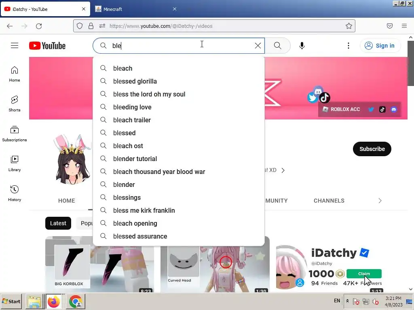The image size is (414, 310).
Task: Open the Windows Start menu
Action: pyautogui.click(x=11, y=301)
